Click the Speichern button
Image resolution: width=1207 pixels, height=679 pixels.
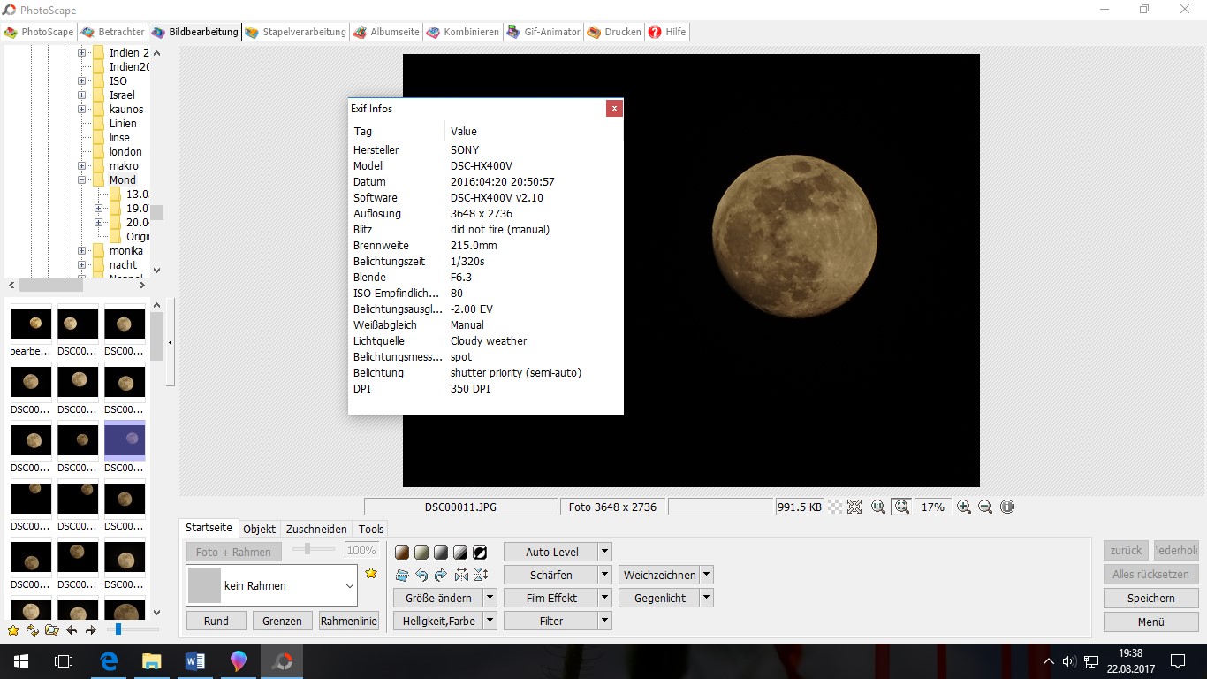click(1150, 598)
